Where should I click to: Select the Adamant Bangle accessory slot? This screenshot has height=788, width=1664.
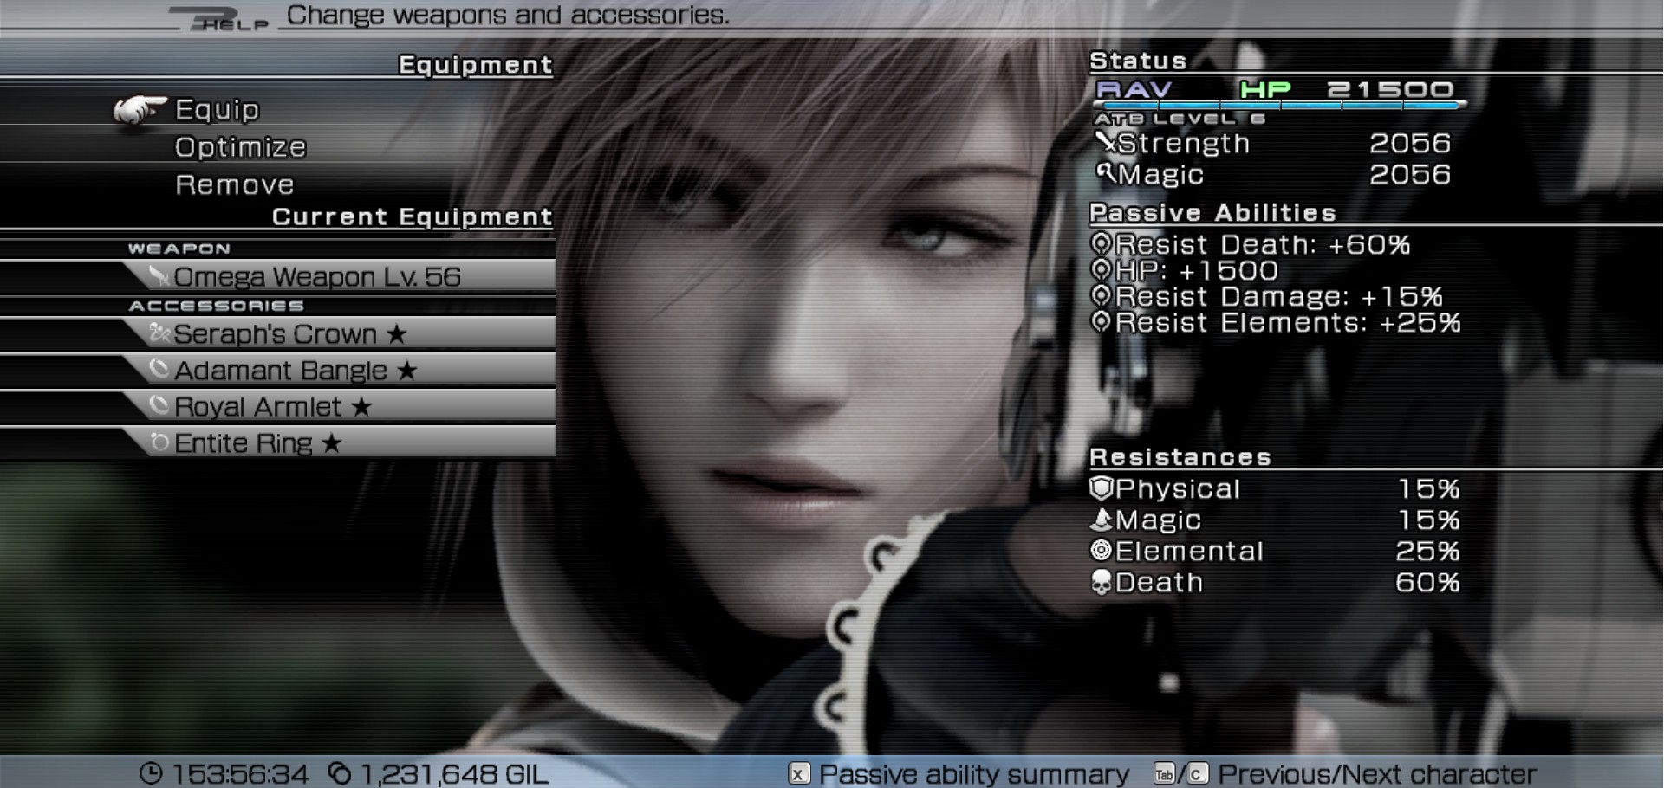(339, 370)
